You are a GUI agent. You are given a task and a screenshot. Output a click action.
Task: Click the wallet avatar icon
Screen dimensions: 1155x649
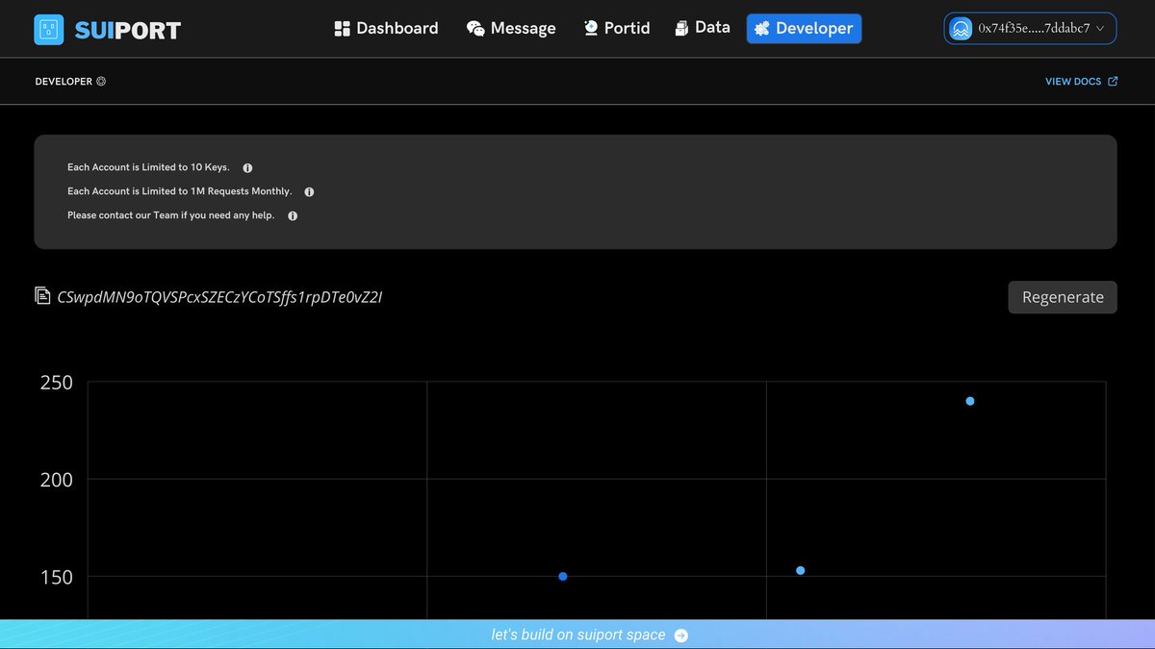click(x=961, y=29)
